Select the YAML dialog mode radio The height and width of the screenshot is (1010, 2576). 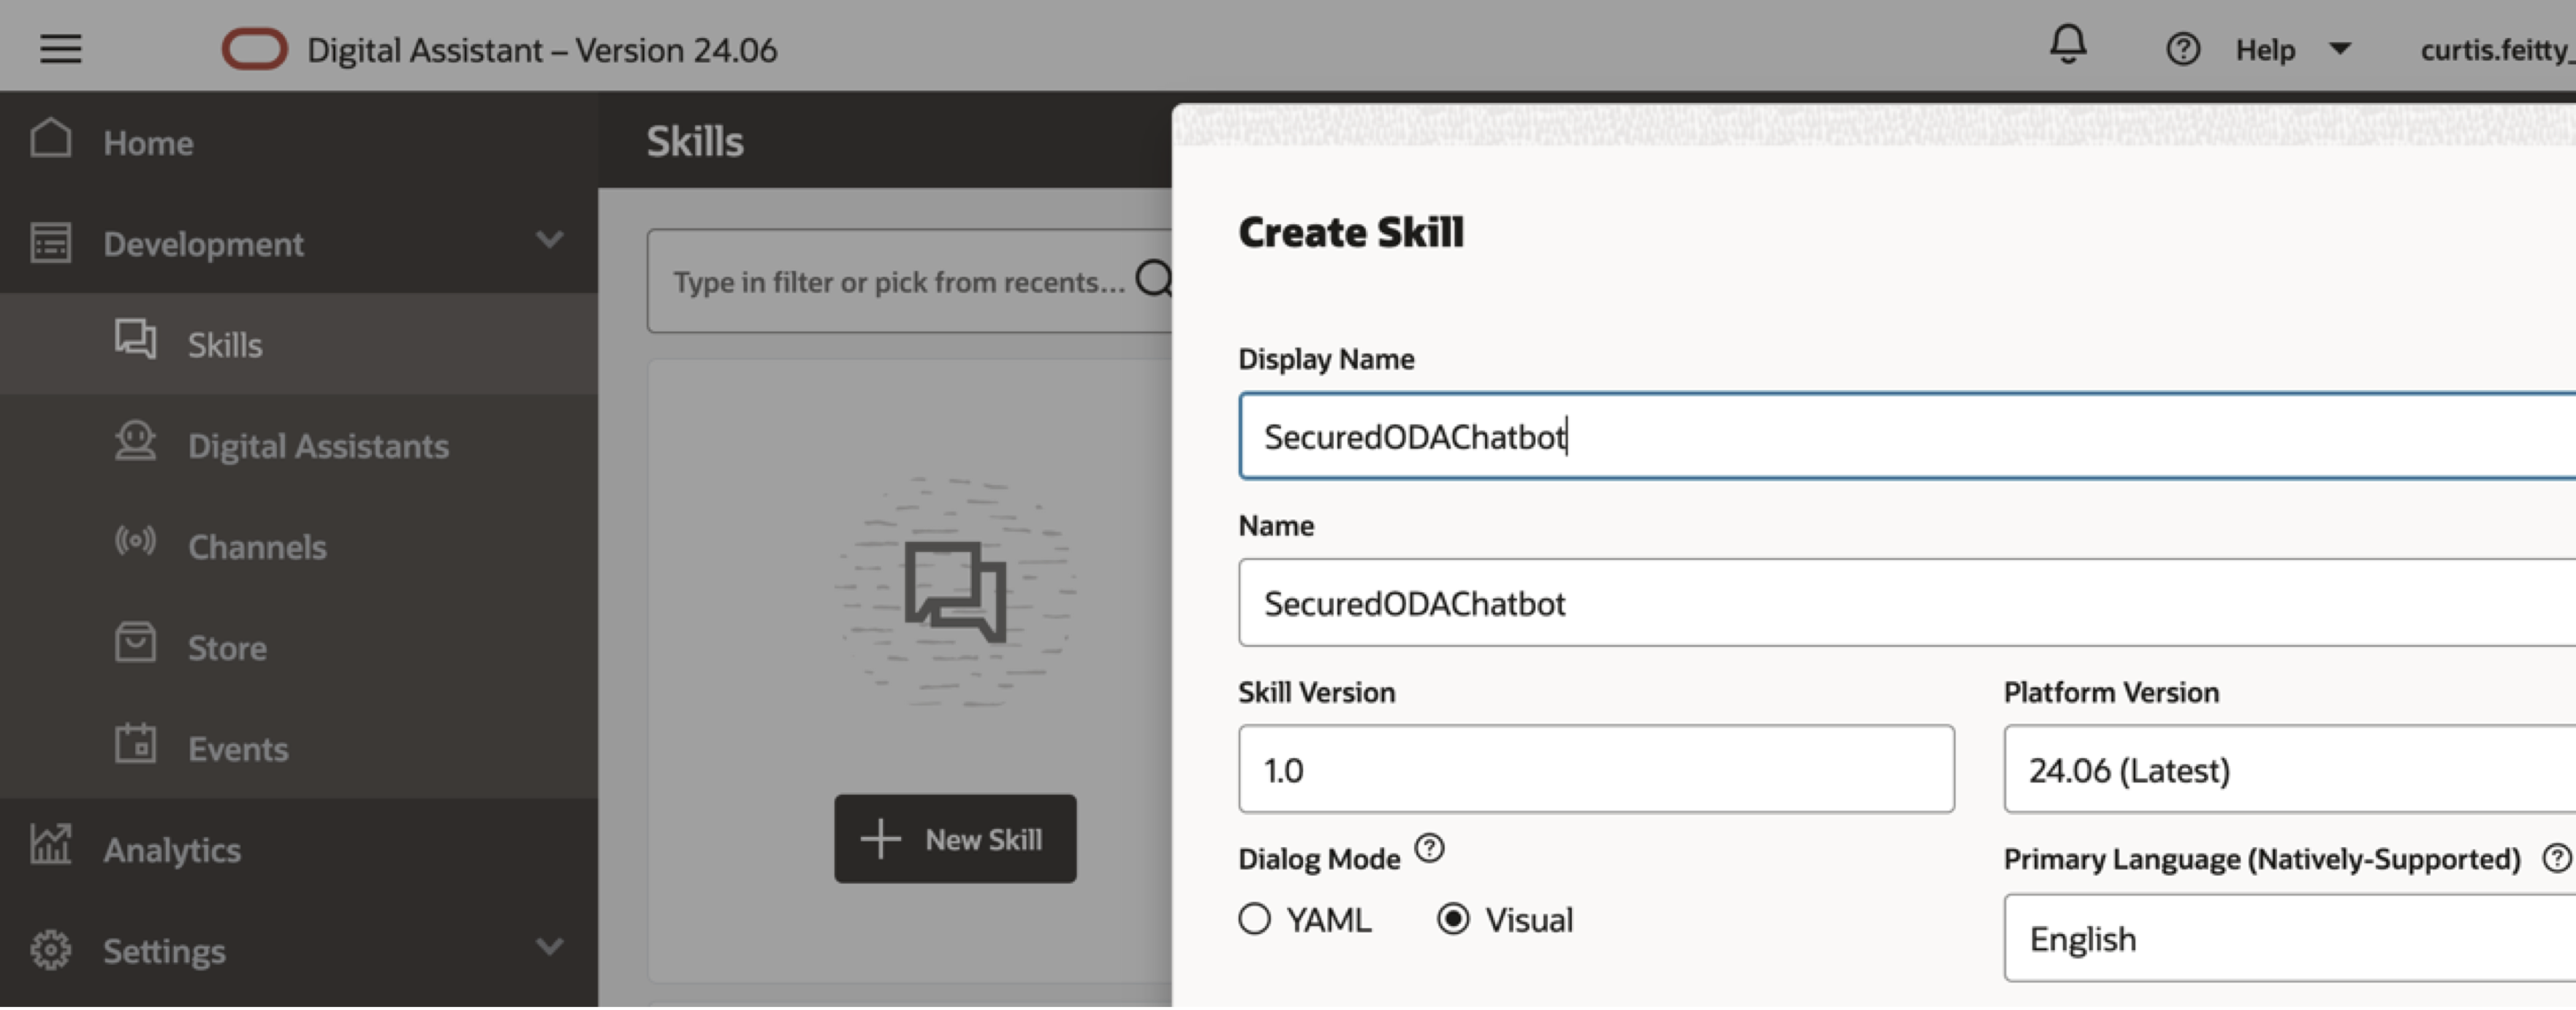point(1254,919)
